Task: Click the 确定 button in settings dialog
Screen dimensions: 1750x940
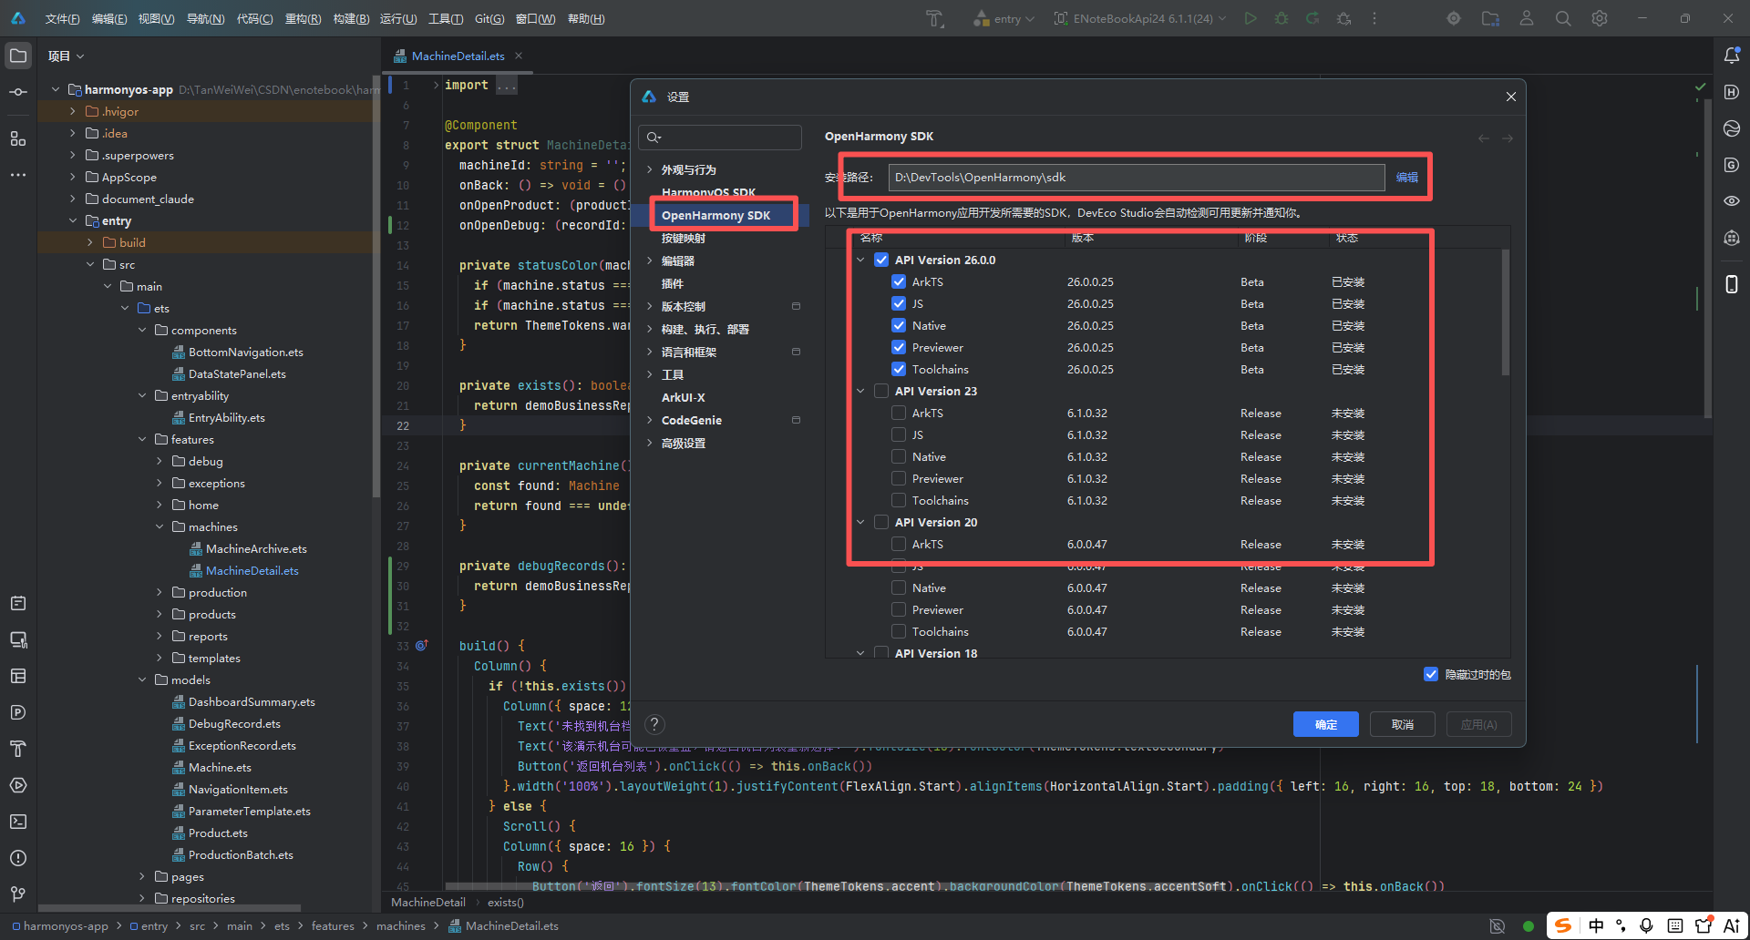Action: click(1326, 724)
